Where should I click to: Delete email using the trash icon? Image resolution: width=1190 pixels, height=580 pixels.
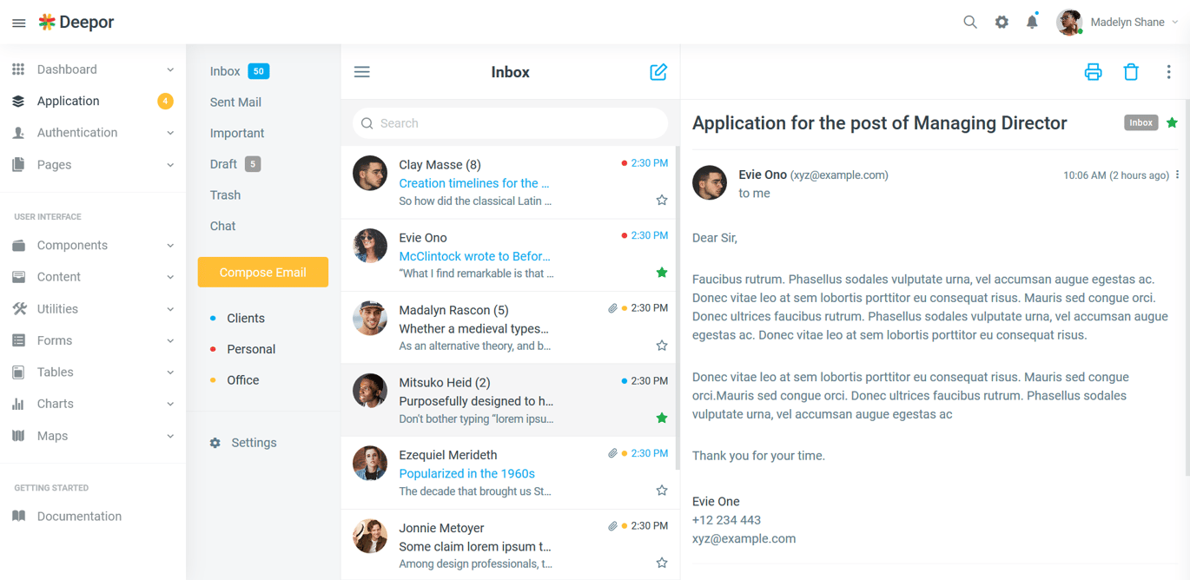1131,72
